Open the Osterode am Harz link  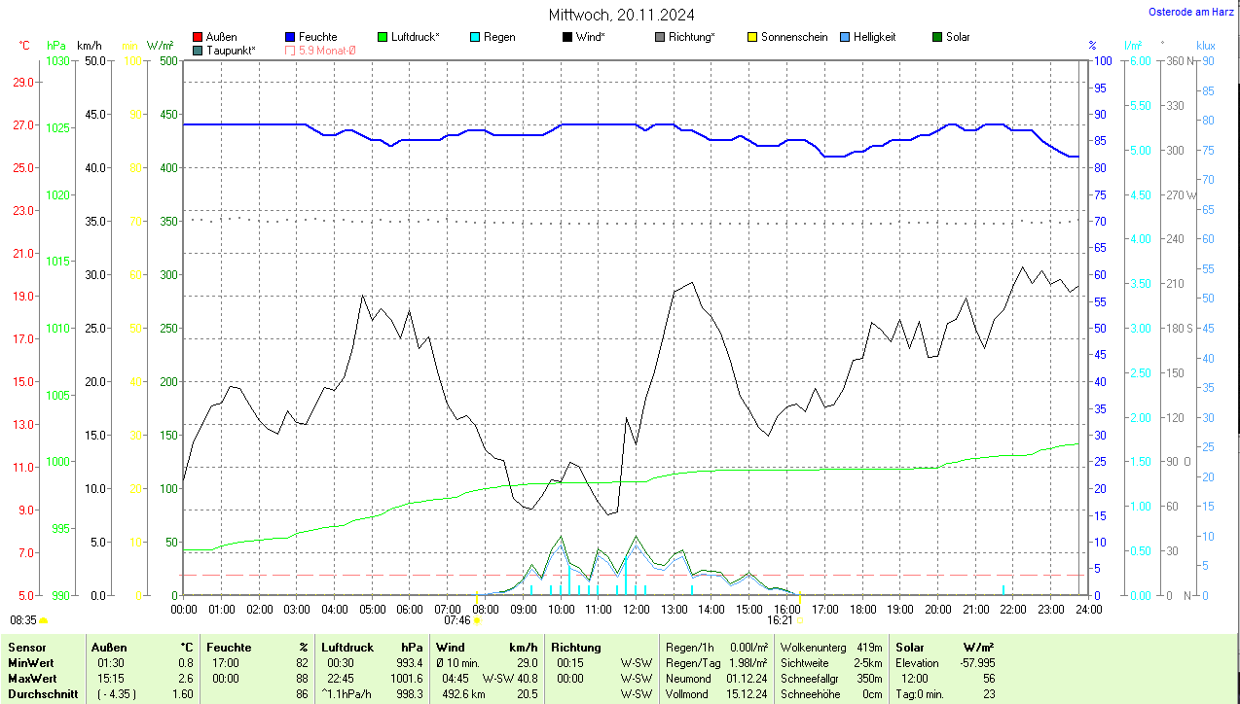[x=1190, y=12]
